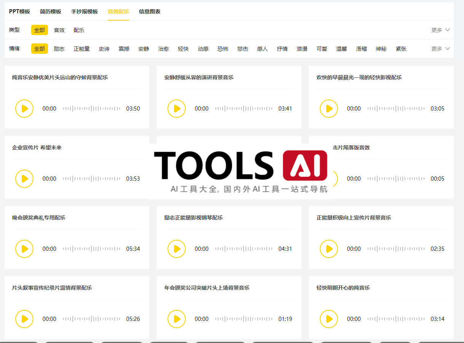Play the 正能量积极向上宣传片背景音乐 track
Viewport: 464px width, 343px height.
(x=329, y=249)
